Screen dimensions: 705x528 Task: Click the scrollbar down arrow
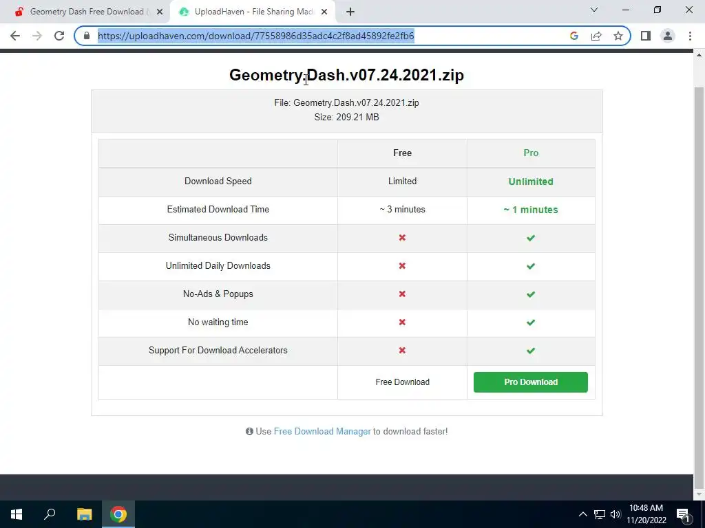coord(699,494)
